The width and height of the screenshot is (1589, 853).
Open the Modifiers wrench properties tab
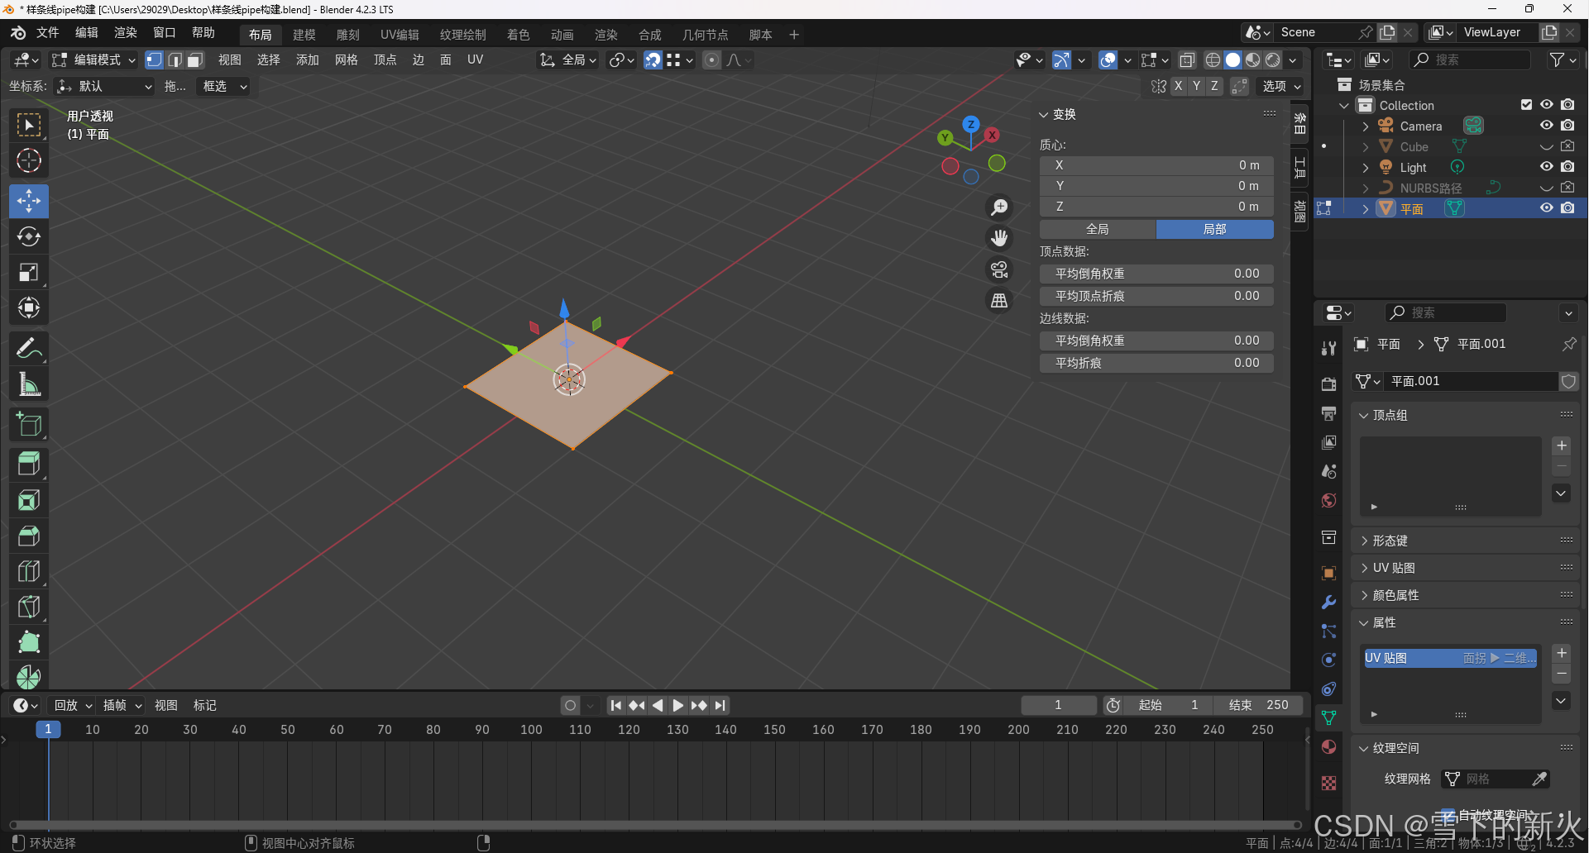coord(1328,602)
